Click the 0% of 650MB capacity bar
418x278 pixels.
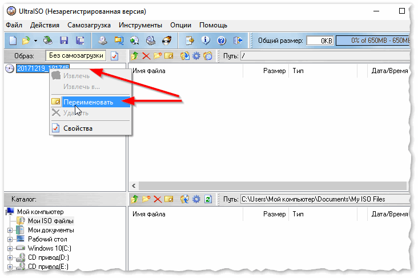point(373,41)
